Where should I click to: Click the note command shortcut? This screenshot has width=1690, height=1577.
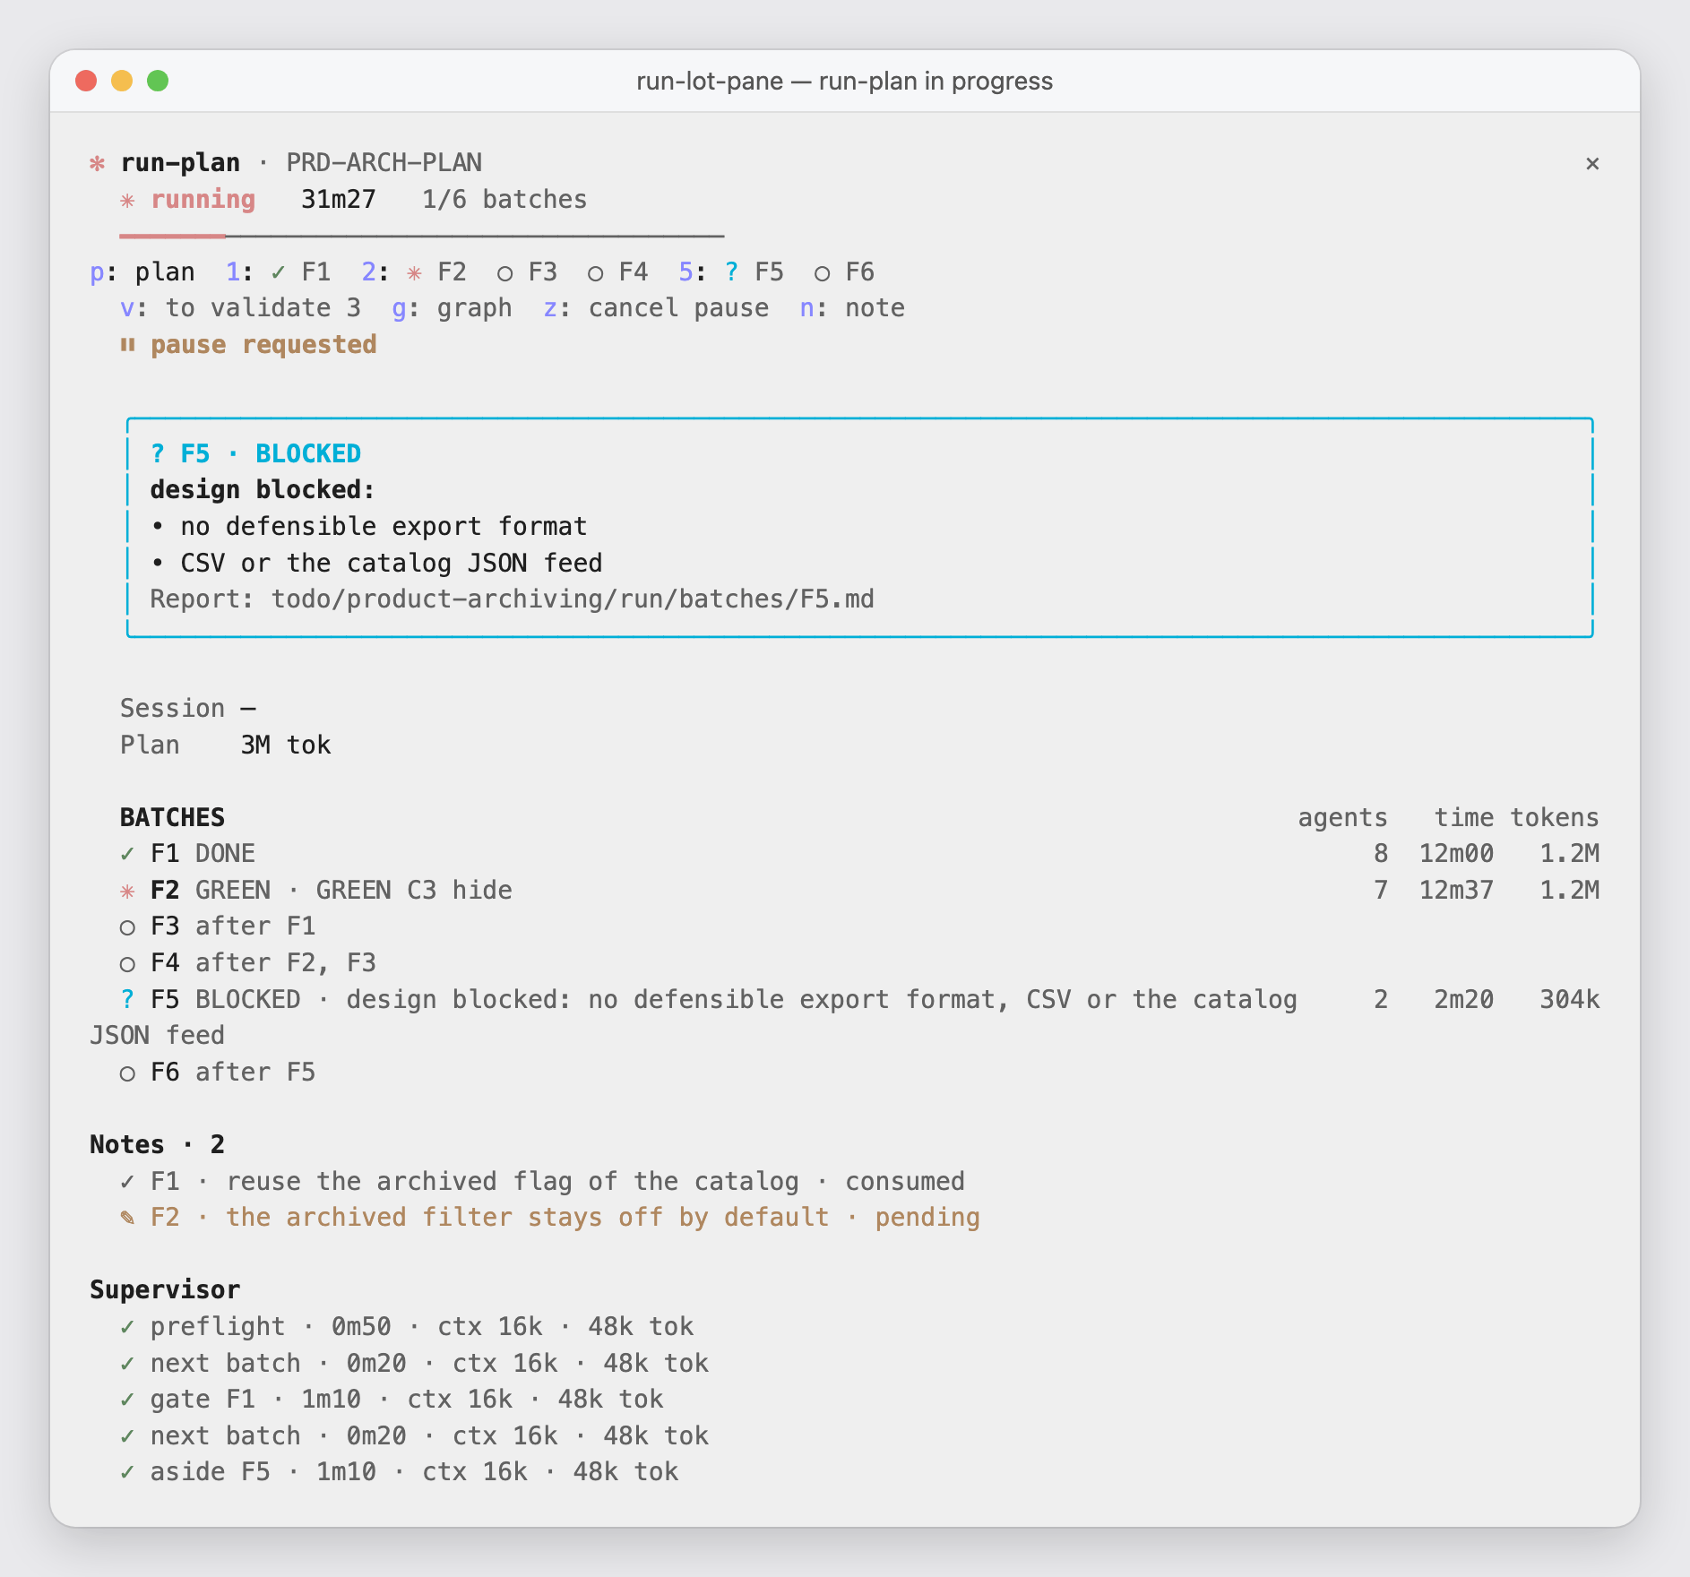tap(852, 308)
